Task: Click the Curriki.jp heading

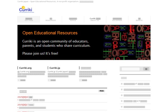Action: click(55, 68)
